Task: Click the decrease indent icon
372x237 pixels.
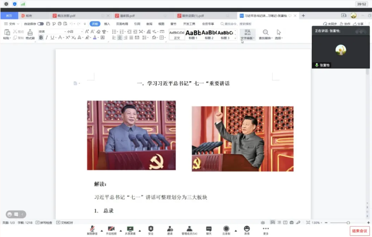Action: pyautogui.click(x=130, y=31)
